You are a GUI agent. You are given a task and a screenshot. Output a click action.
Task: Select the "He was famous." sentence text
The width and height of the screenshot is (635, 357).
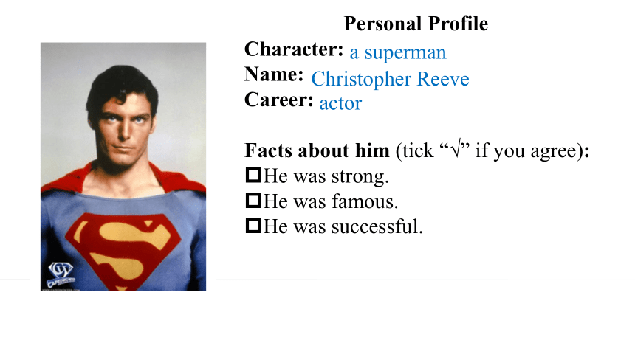pos(331,201)
